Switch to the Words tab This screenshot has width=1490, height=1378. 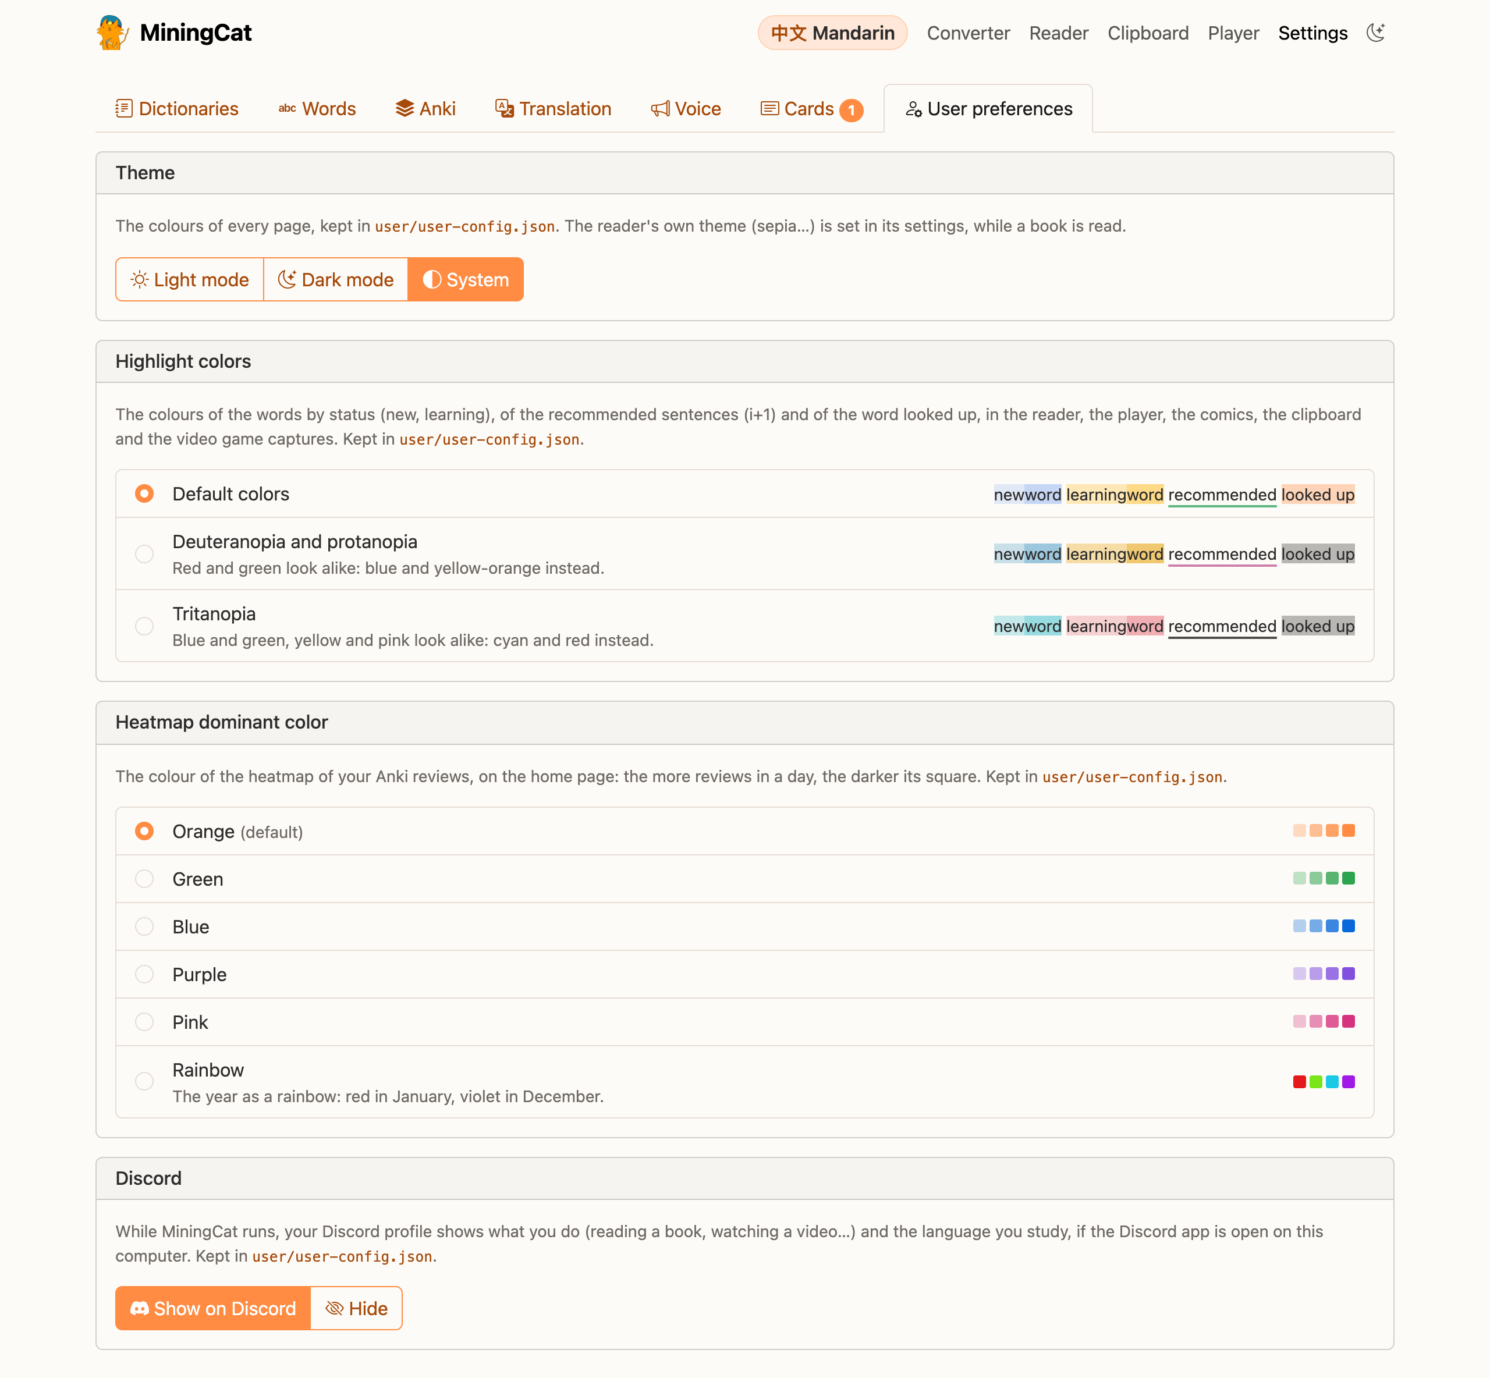click(x=318, y=109)
